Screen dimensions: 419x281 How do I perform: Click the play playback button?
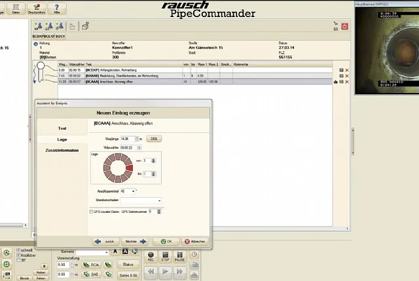coord(165,272)
